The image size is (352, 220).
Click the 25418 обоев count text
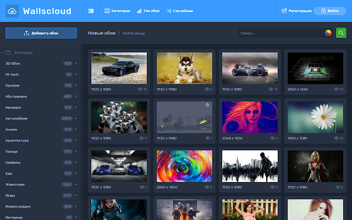[x=134, y=34]
